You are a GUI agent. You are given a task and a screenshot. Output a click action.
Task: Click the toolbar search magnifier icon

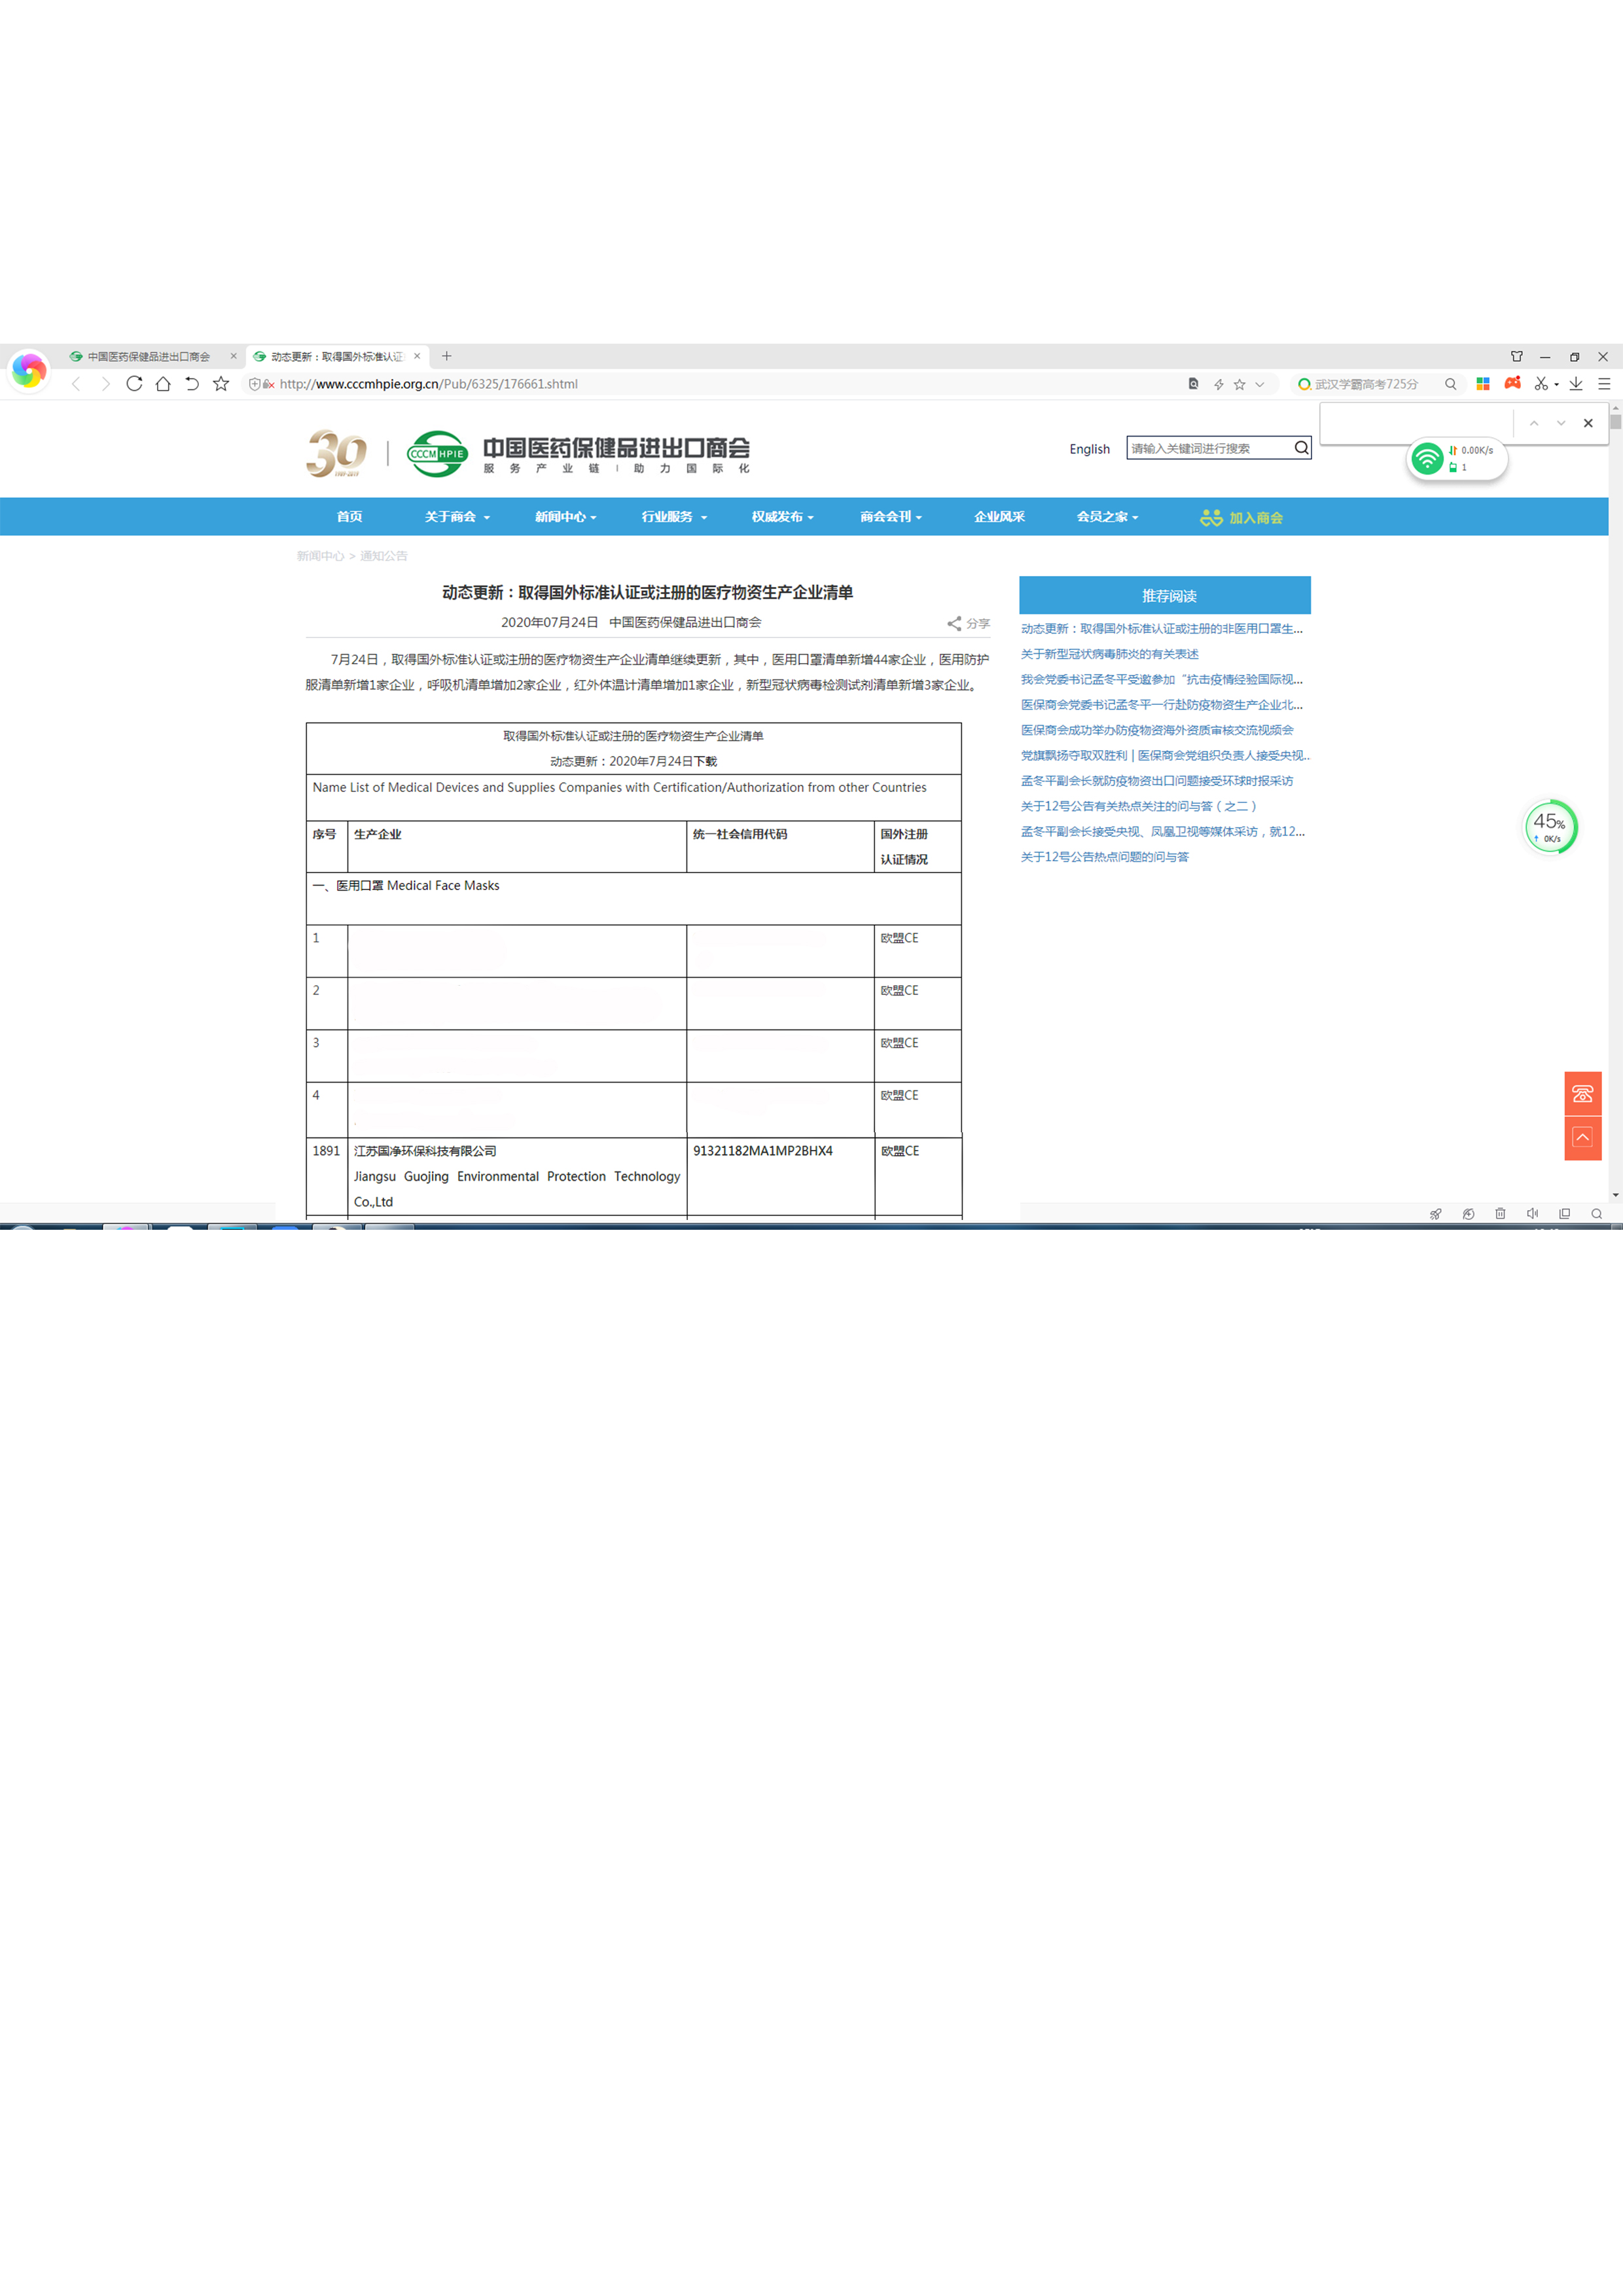1451,384
